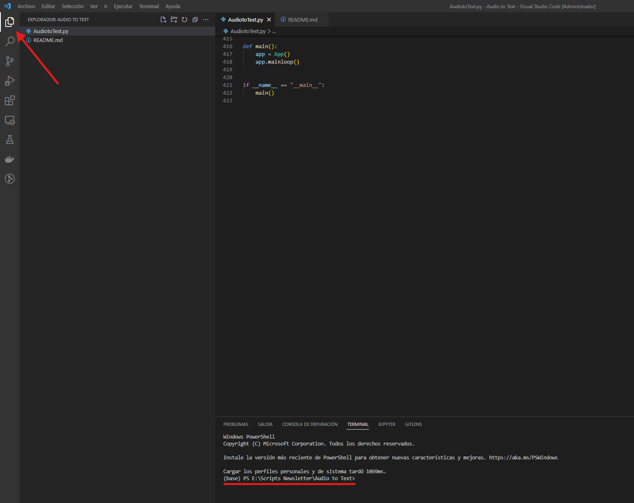The width and height of the screenshot is (634, 503).
Task: Open the Source Control view
Action: click(10, 61)
